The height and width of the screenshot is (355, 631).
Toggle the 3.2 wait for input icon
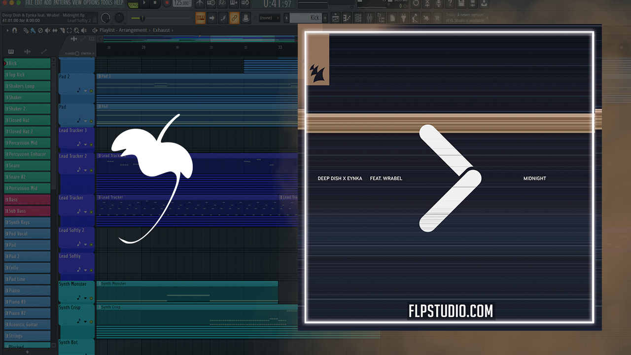click(222, 3)
